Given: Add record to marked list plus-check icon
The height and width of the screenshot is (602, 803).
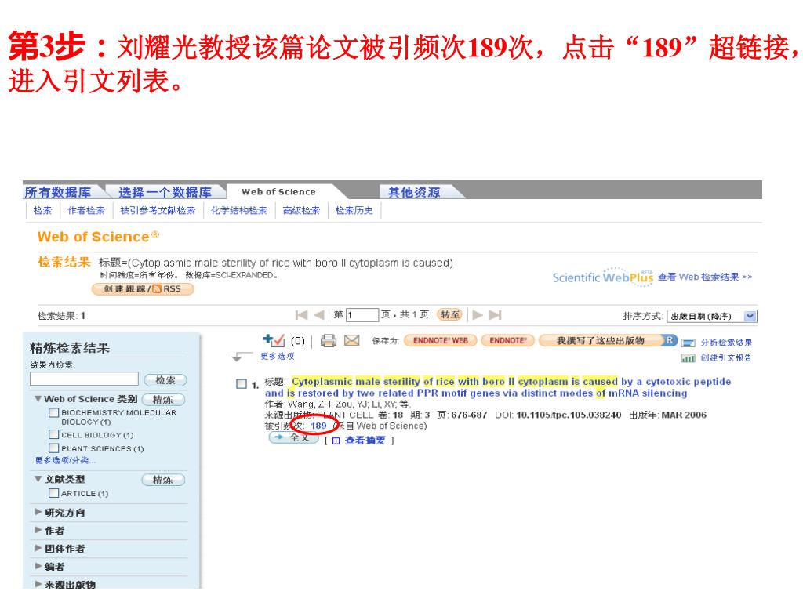Looking at the screenshot, I should [x=274, y=340].
